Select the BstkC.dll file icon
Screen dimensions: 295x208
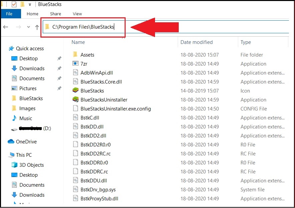(x=76, y=117)
